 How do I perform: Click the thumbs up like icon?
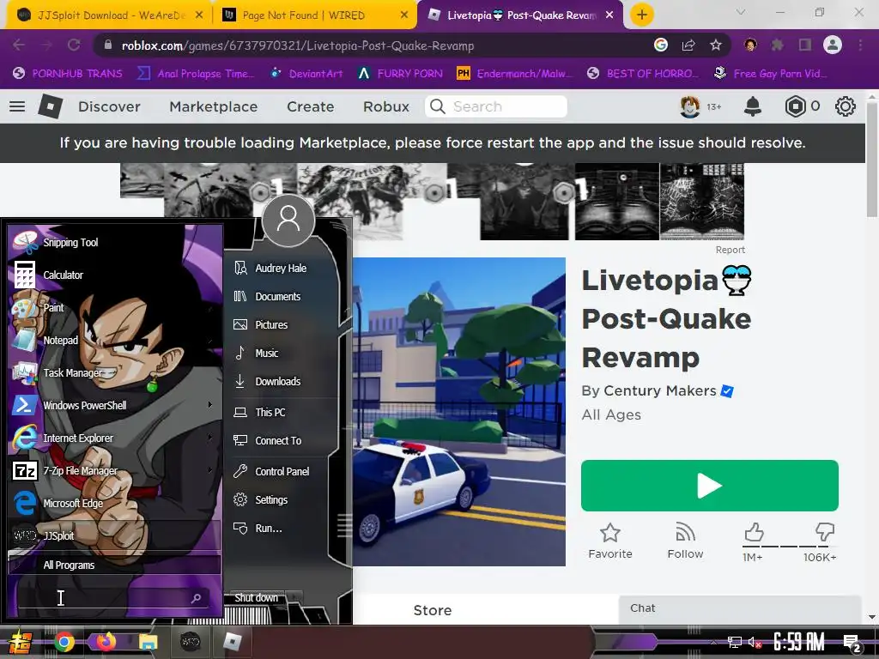[x=754, y=532]
